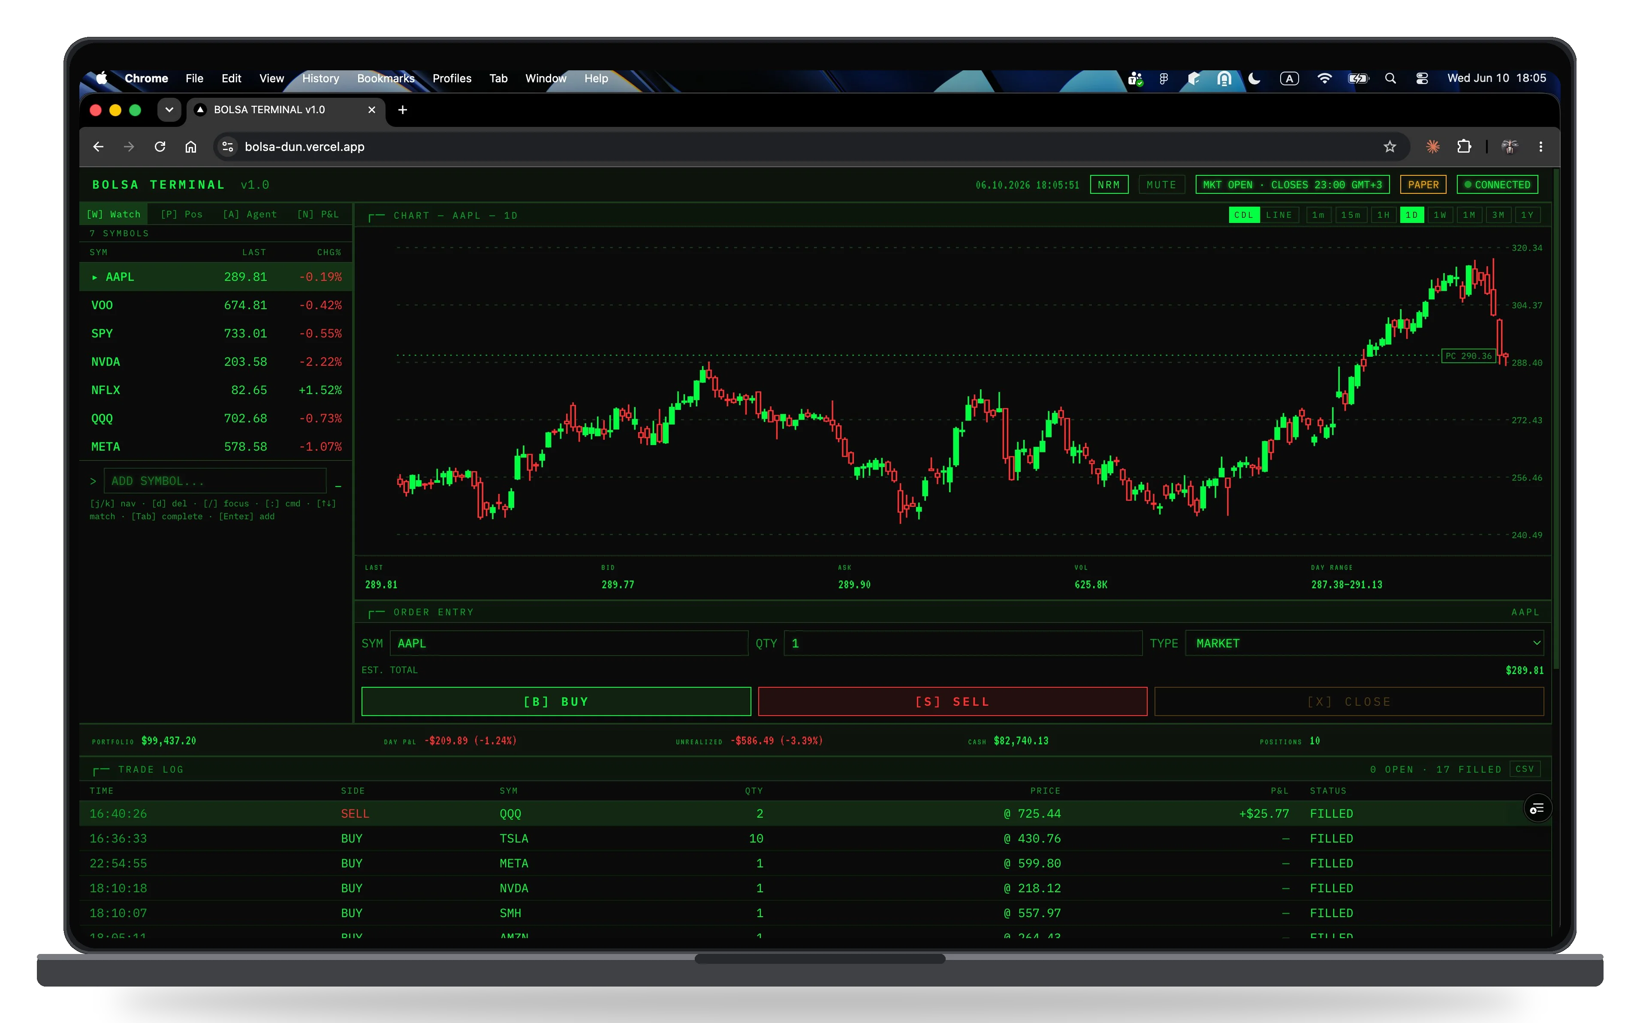Click the ADD SYMBOL input field
The image size is (1640, 1023).
pyautogui.click(x=215, y=481)
